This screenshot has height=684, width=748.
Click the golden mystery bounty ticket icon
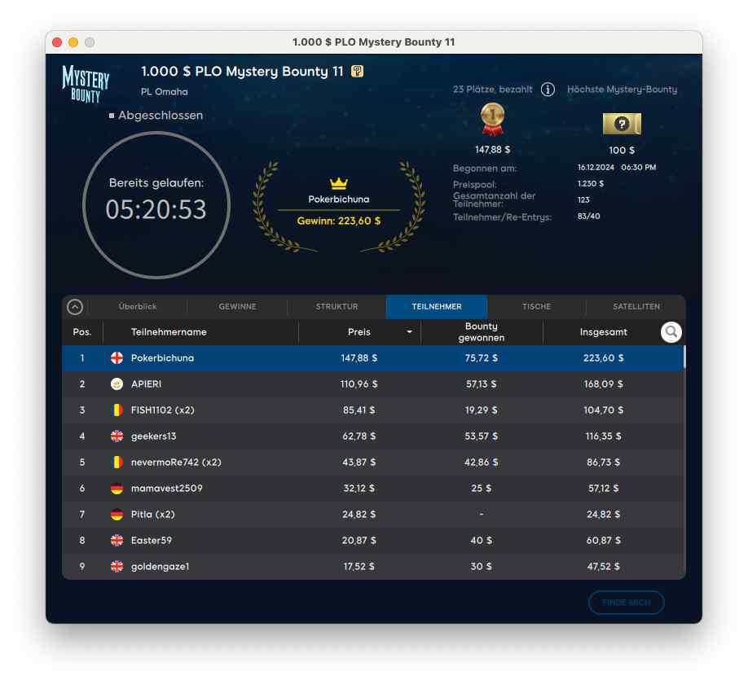tap(622, 124)
